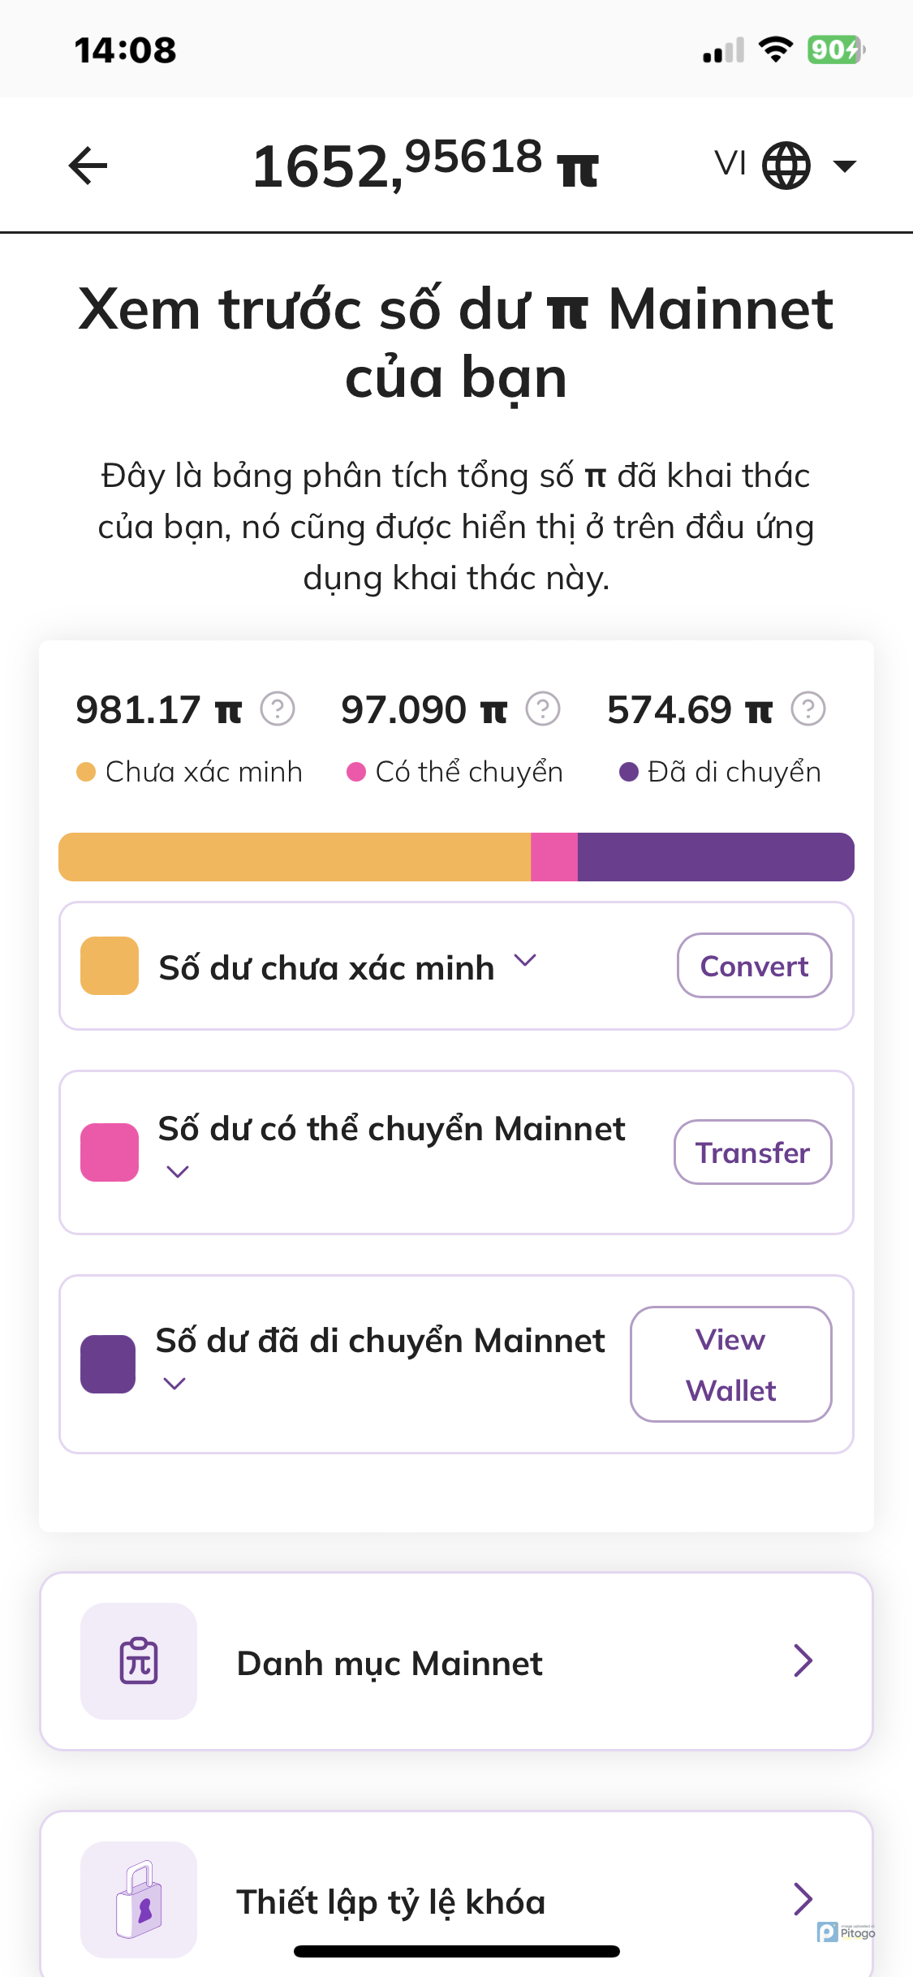Tap help icon beside 981.17 unverified balance
Screen dimensions: 913x1977
pos(278,709)
